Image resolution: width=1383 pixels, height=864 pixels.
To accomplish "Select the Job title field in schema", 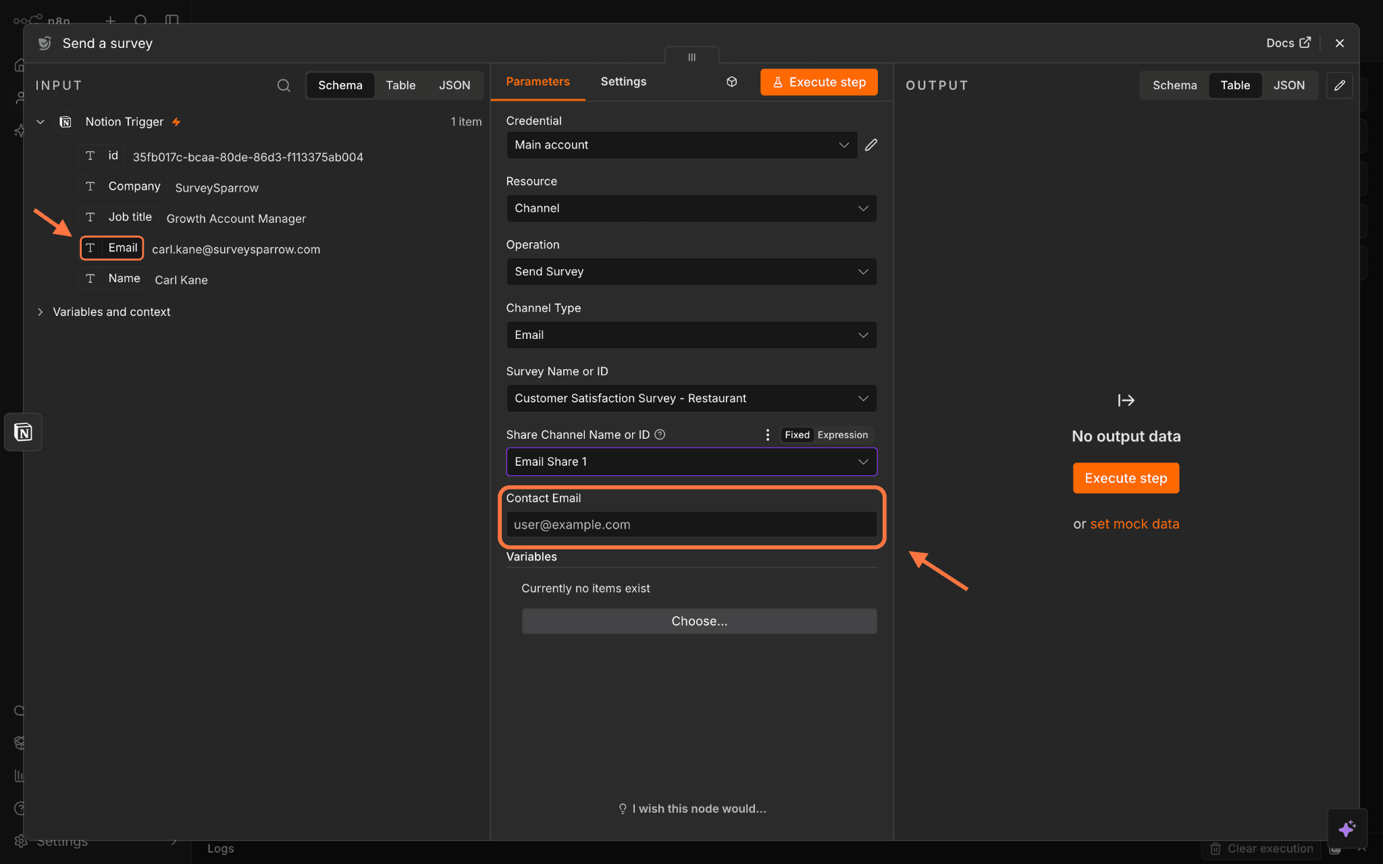I will 119,217.
